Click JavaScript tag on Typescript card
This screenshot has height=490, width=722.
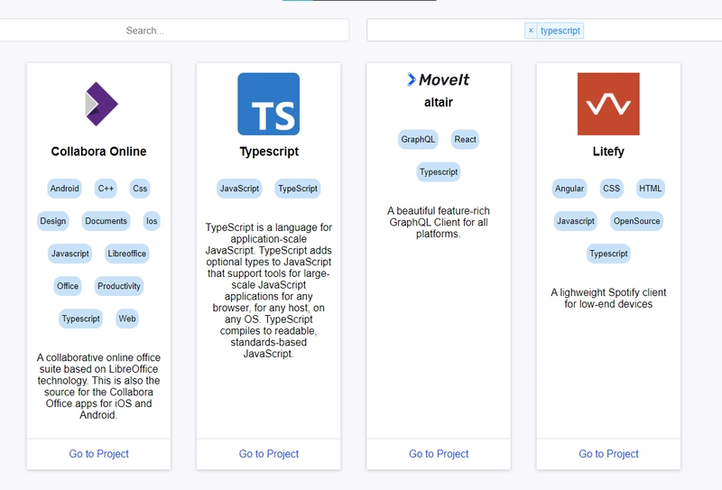click(239, 189)
